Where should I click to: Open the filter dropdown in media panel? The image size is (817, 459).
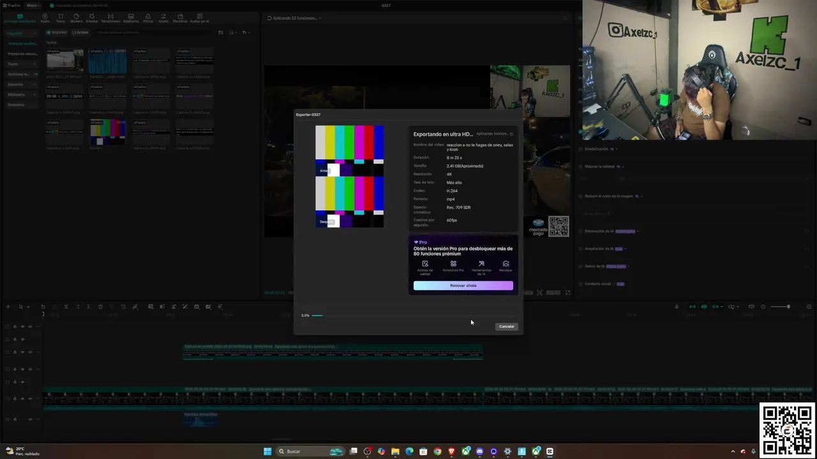pos(246,32)
